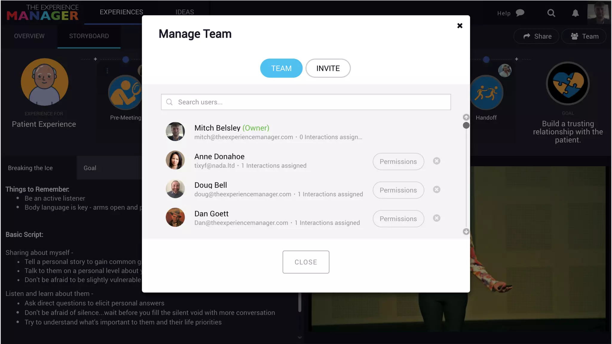Image resolution: width=612 pixels, height=344 pixels.
Task: Open the OVERVIEW tab
Action: tap(29, 36)
